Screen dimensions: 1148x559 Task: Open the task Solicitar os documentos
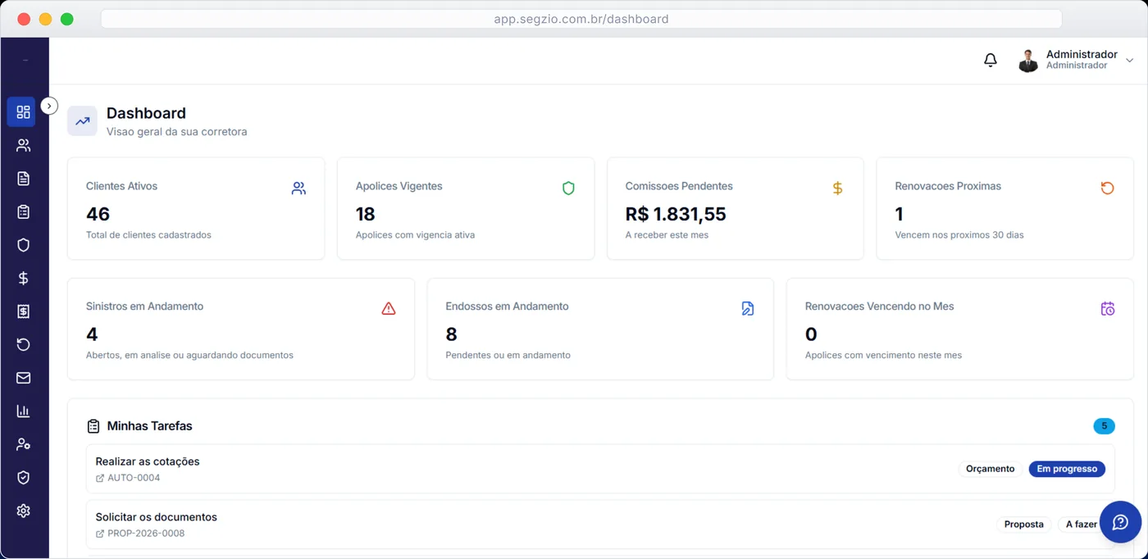156,517
